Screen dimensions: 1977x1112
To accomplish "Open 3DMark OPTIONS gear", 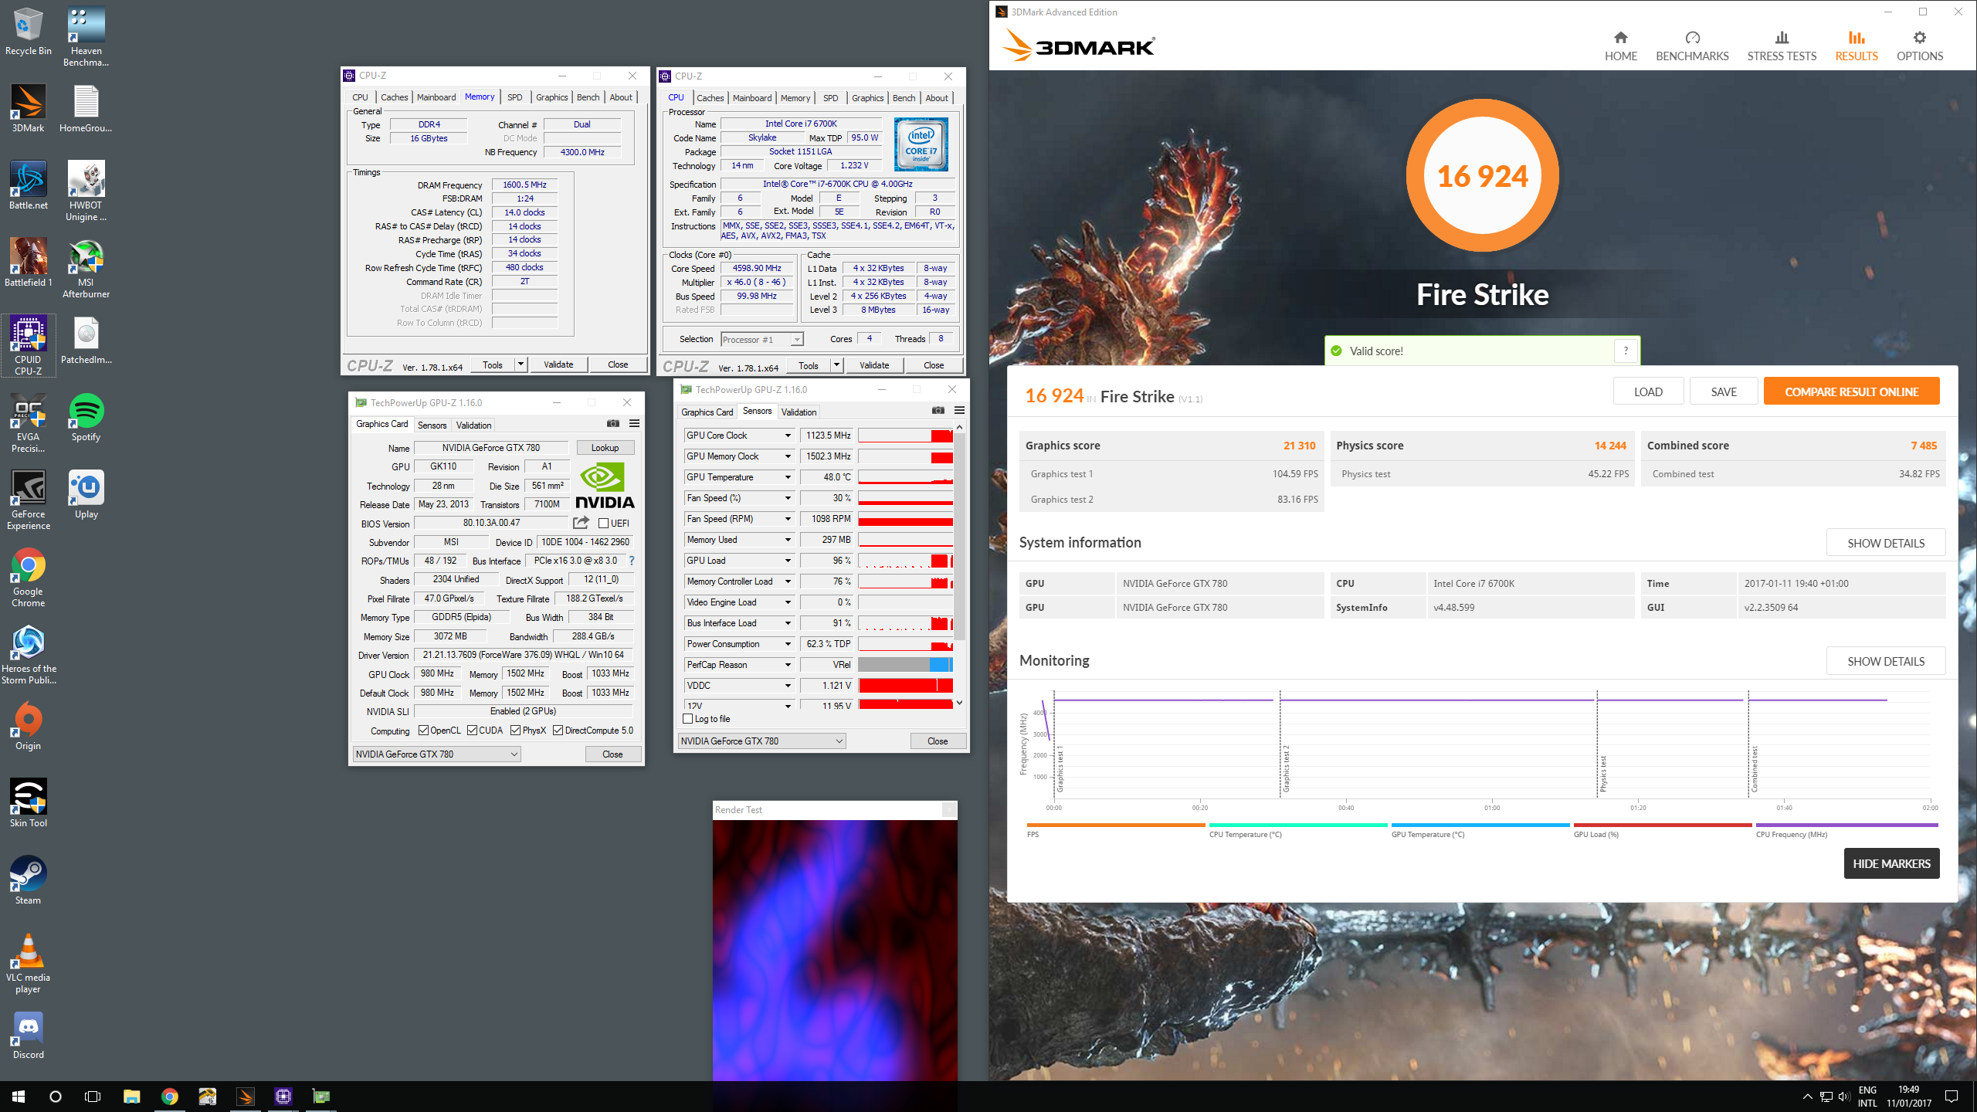I will click(x=1920, y=46).
